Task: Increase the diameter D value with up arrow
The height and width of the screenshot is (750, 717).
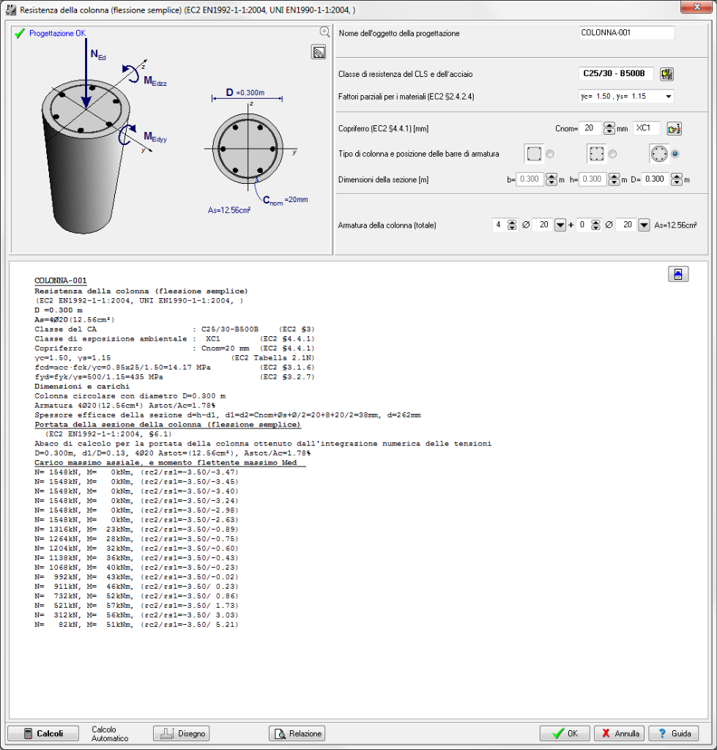Action: pos(677,177)
